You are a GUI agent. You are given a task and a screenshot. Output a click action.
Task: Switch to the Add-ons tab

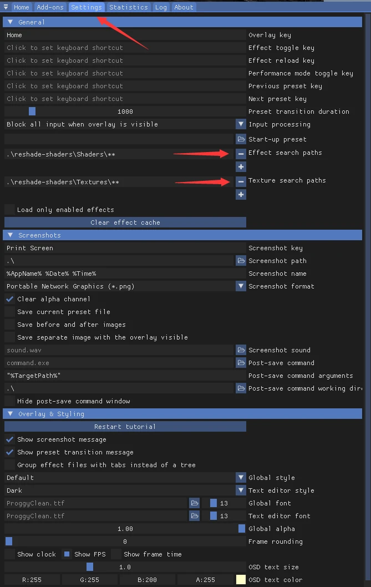(x=50, y=7)
